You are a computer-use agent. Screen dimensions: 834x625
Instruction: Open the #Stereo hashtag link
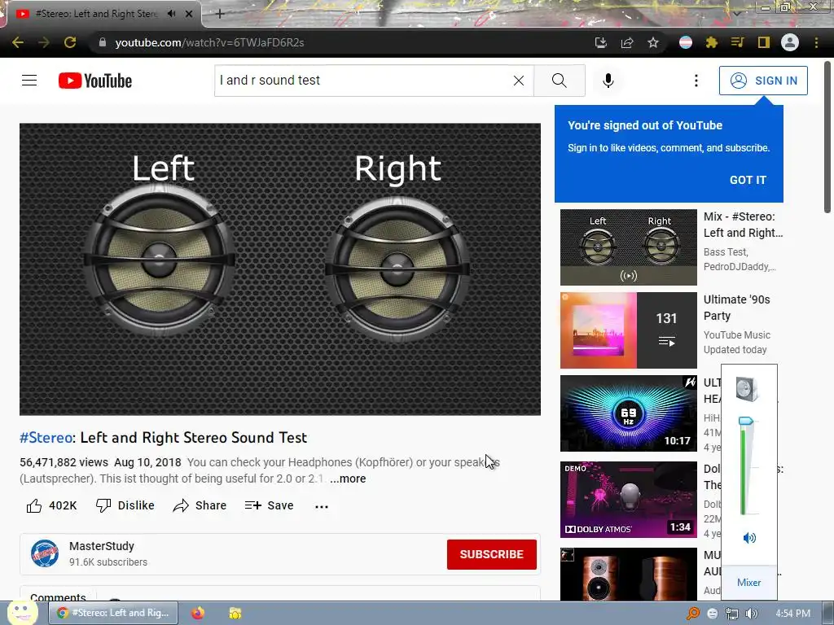[46, 437]
